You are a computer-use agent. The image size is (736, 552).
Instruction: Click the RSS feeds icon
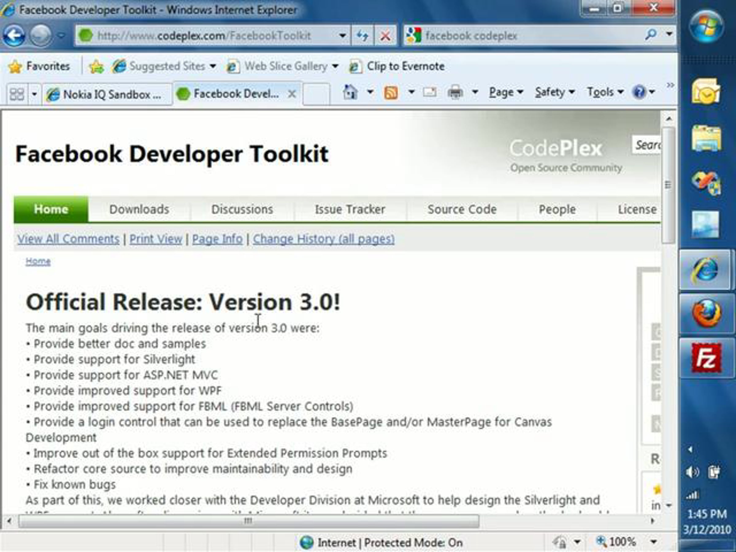tap(391, 93)
